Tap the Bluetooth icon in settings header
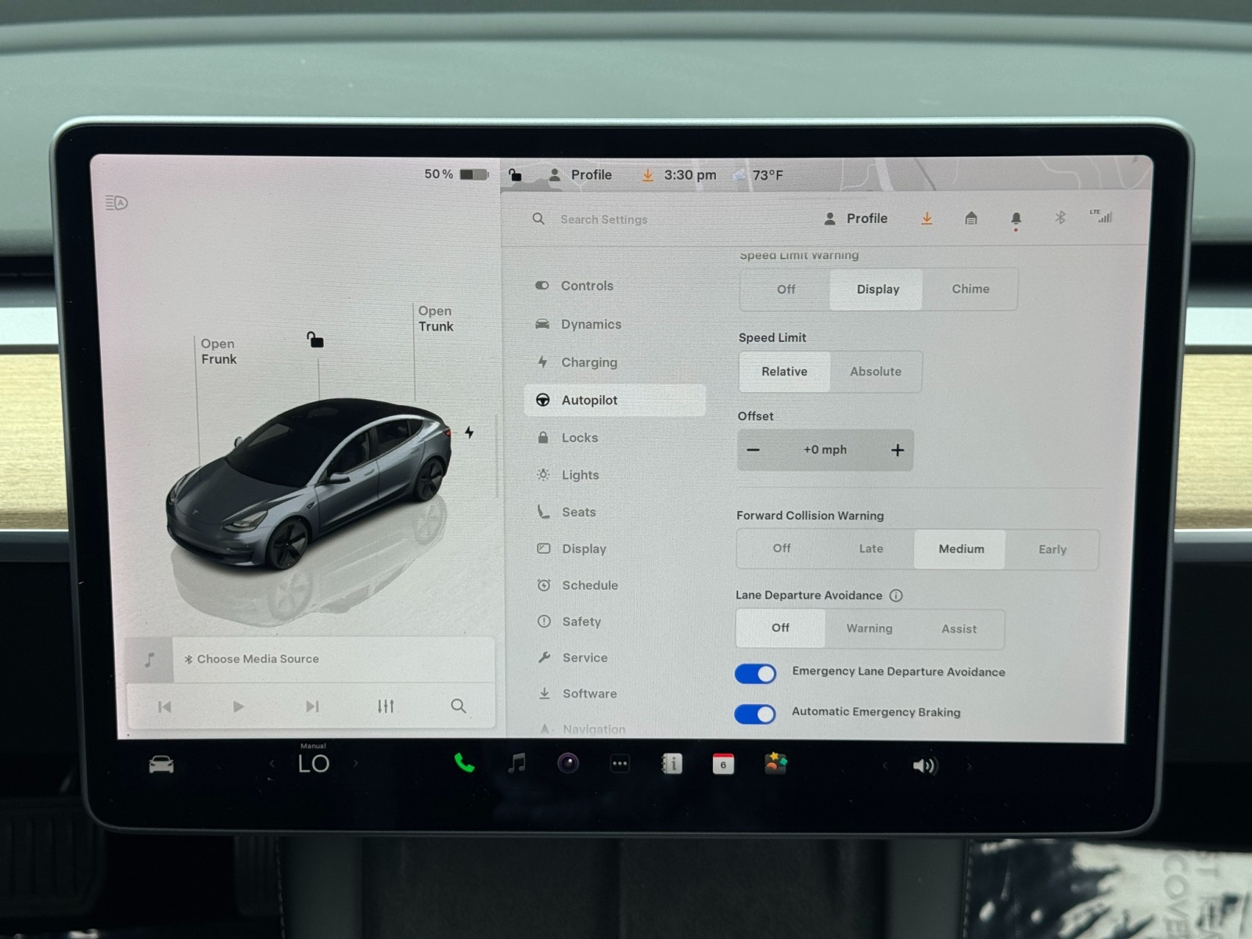Image resolution: width=1252 pixels, height=939 pixels. [1060, 218]
